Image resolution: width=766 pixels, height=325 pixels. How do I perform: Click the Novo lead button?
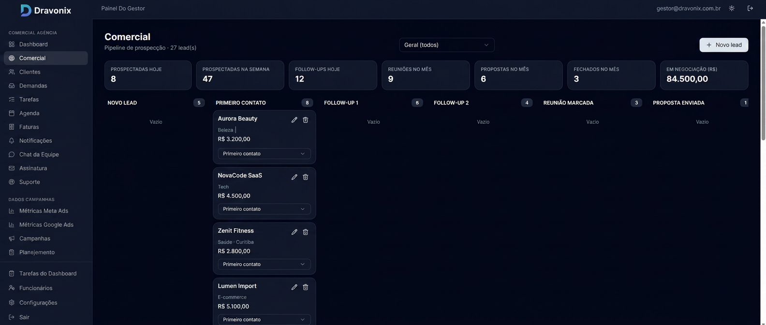[723, 45]
